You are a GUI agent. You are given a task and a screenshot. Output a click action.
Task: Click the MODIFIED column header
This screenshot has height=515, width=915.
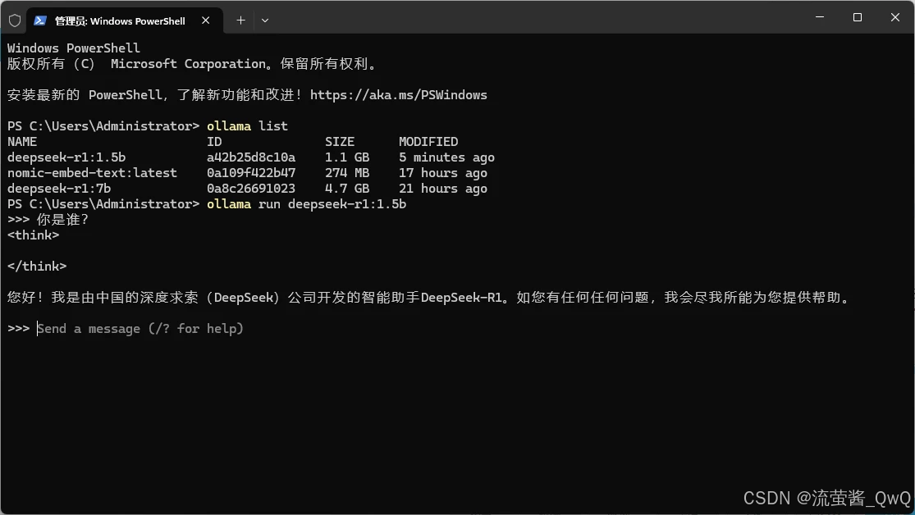[428, 142]
